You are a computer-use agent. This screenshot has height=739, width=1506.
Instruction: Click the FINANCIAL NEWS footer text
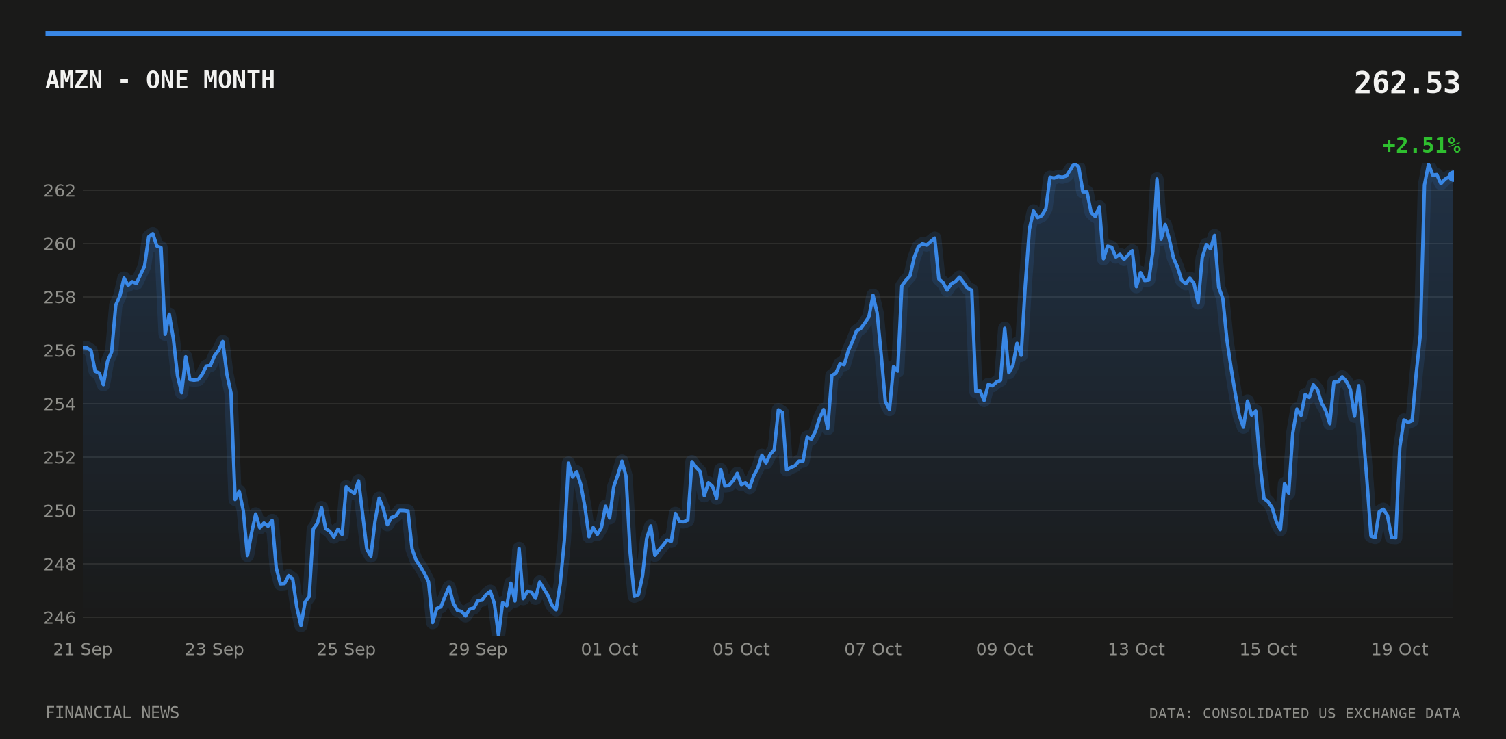coord(112,713)
